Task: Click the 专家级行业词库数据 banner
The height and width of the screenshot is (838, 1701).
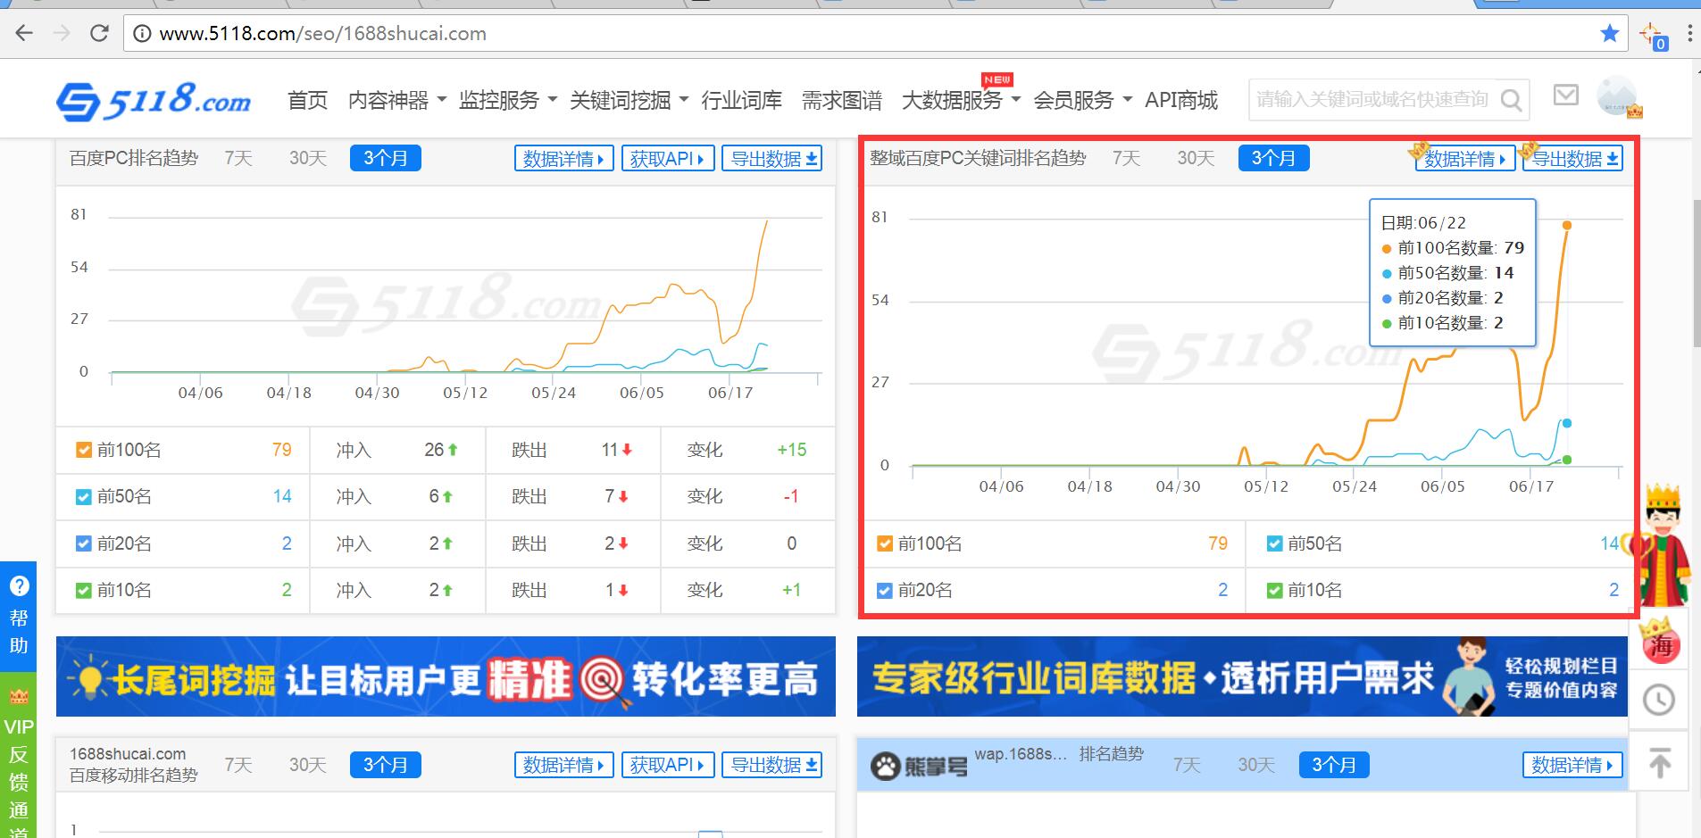Action: (x=1243, y=676)
